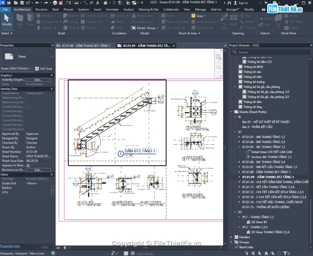Click the shopping cart icon in title bar
313x256 pixels.
point(266,3)
